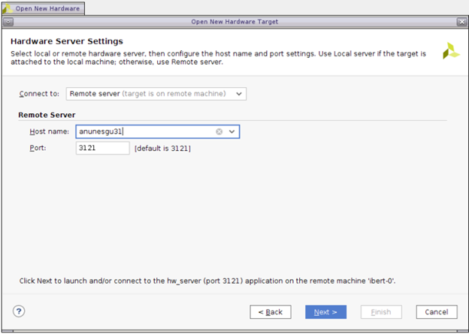Click the Vivado logo in the header
469x334 pixels.
[450, 51]
